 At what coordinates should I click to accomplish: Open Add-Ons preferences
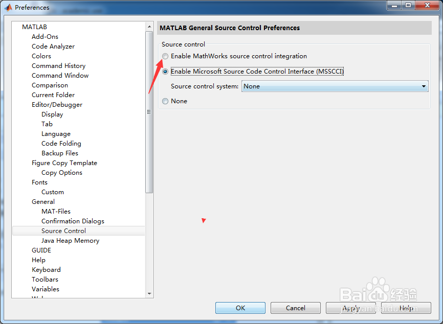coord(45,37)
